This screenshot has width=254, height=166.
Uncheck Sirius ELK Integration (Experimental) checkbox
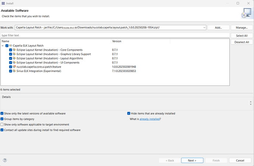pyautogui.click(x=10, y=71)
